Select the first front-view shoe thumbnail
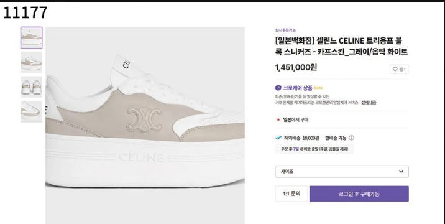Image resolution: width=445 pixels, height=224 pixels. click(32, 37)
